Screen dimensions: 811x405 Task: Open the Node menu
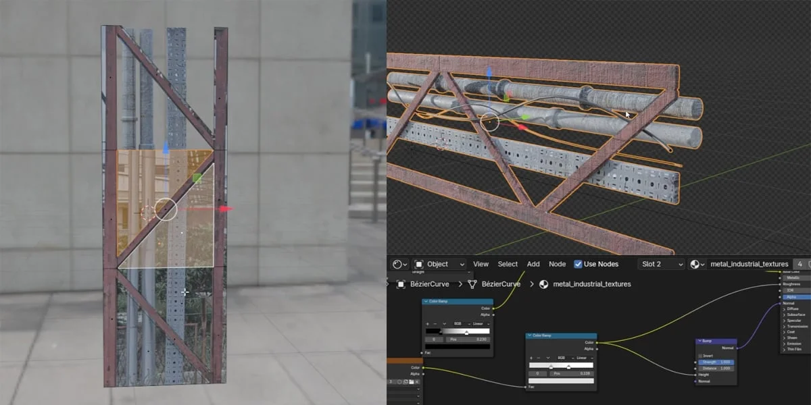click(557, 264)
